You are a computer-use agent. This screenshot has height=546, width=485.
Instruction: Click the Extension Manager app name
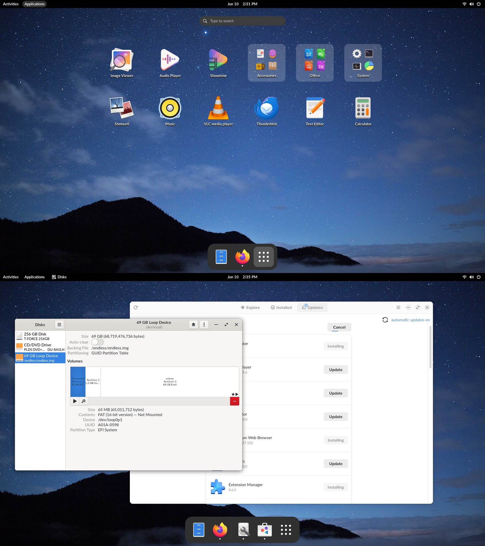point(246,485)
